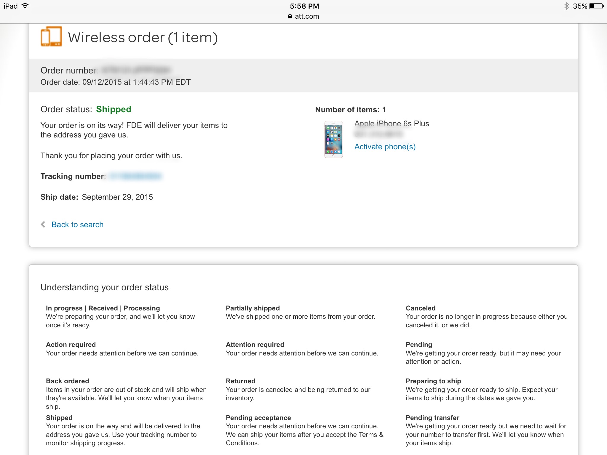607x455 pixels.
Task: Click the Canceled status definition
Action: pyautogui.click(x=486, y=316)
